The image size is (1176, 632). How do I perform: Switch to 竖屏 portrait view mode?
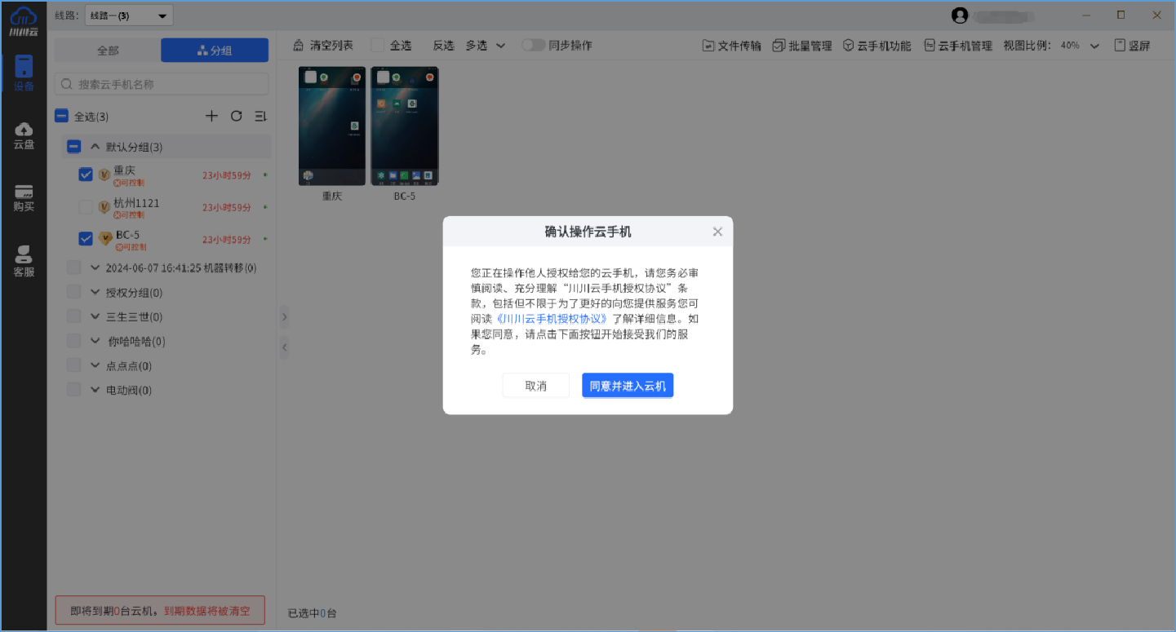tap(1133, 45)
